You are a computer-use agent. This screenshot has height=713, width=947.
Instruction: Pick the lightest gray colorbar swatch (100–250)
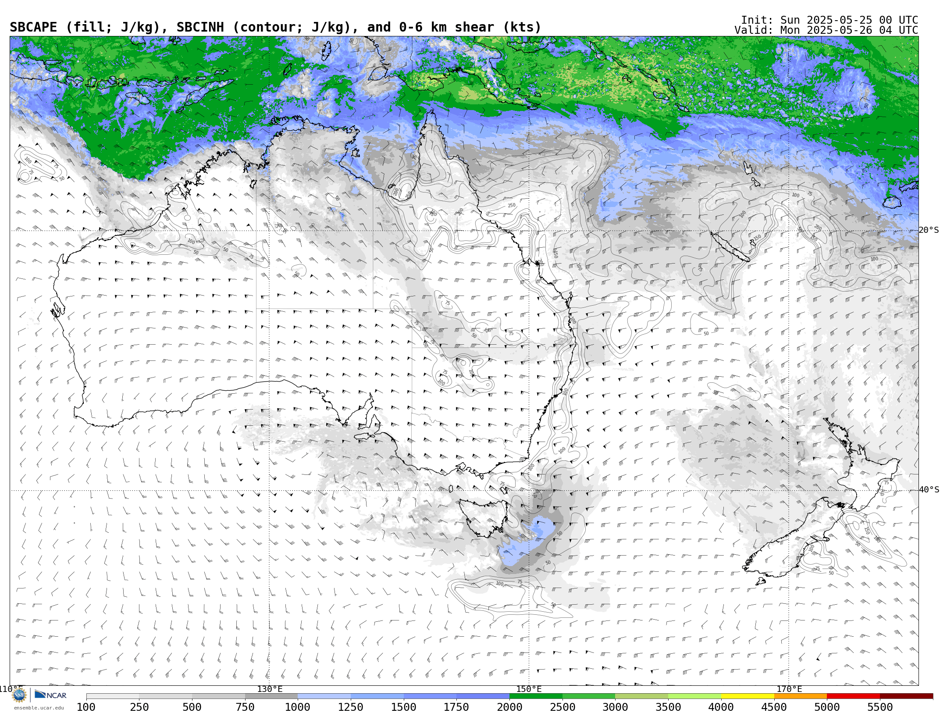point(113,696)
